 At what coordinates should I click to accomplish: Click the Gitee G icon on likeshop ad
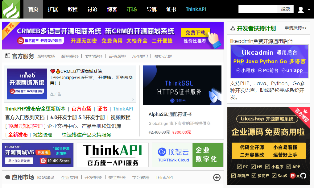[293, 176]
